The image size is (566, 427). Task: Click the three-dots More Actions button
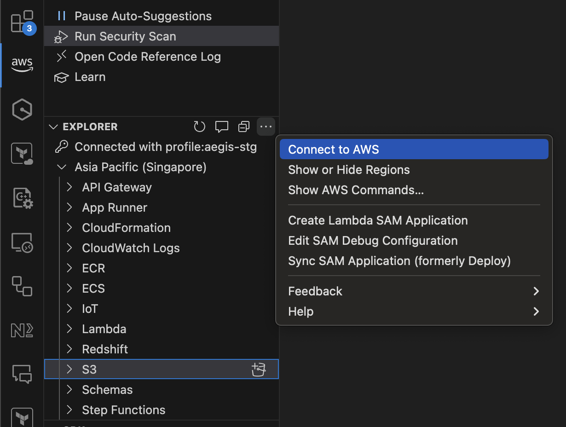click(x=266, y=127)
